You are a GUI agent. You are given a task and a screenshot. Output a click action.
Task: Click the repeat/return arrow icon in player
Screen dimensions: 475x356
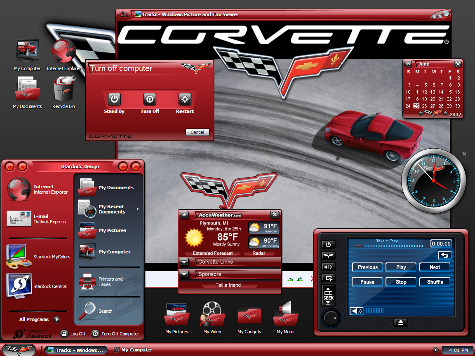(444, 255)
